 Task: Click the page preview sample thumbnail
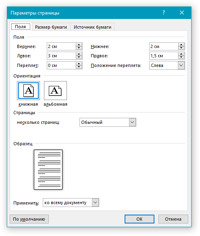coord(48,169)
